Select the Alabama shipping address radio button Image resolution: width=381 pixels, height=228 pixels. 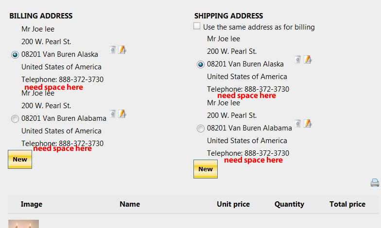[x=200, y=129]
